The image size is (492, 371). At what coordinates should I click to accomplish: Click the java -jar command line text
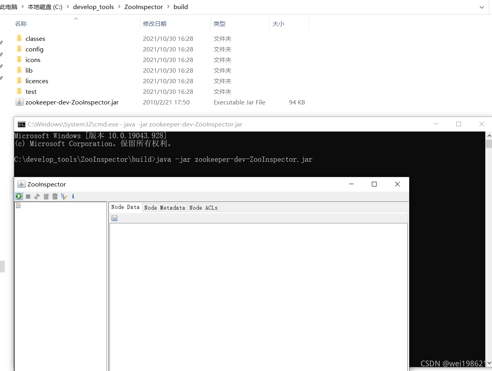[234, 159]
